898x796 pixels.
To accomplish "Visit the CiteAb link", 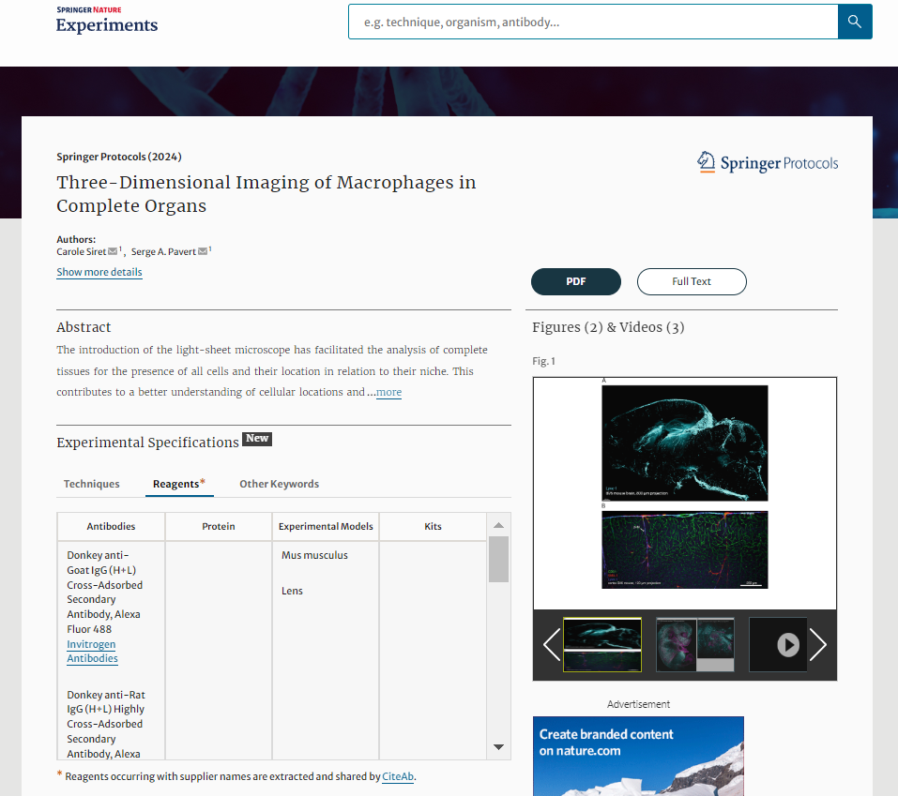I will (397, 776).
